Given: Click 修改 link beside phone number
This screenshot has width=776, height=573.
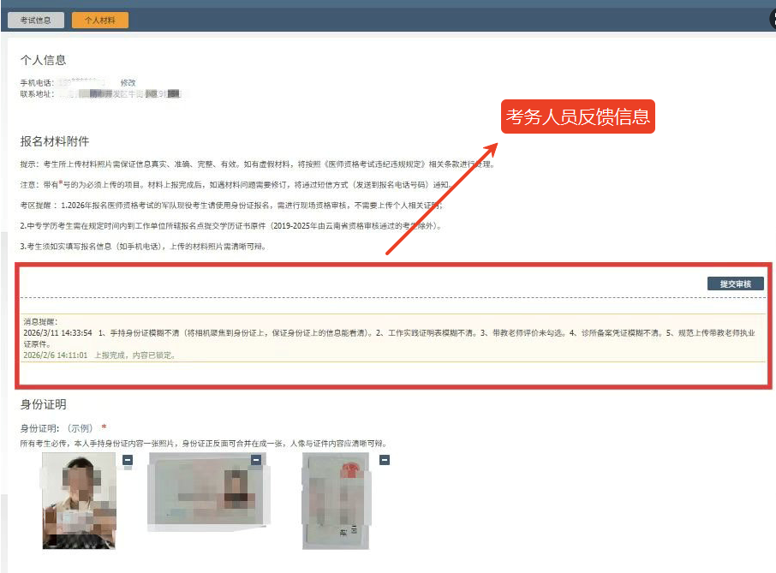Looking at the screenshot, I should [128, 82].
